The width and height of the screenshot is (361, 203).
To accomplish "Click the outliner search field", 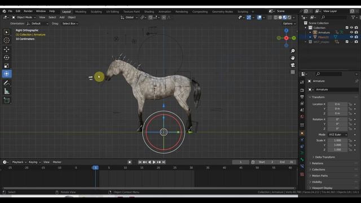I will click(333, 17).
